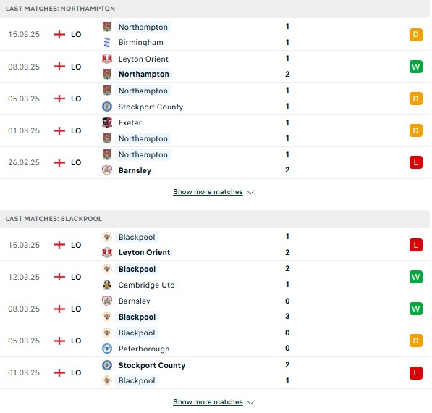432x413 pixels.
Task: Select the Last Matches: Blackpool header
Action: click(215, 219)
